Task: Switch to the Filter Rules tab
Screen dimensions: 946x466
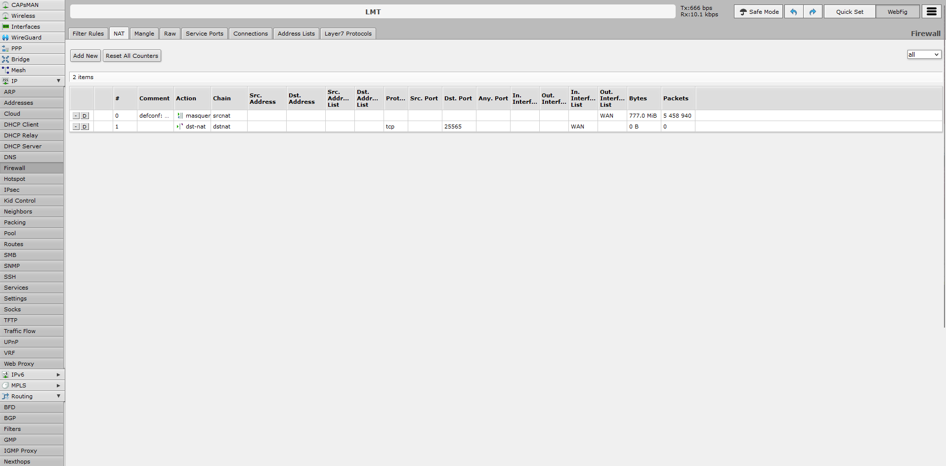Action: pos(88,34)
